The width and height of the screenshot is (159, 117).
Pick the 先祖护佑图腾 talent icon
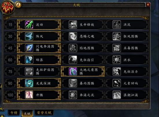click(29, 71)
